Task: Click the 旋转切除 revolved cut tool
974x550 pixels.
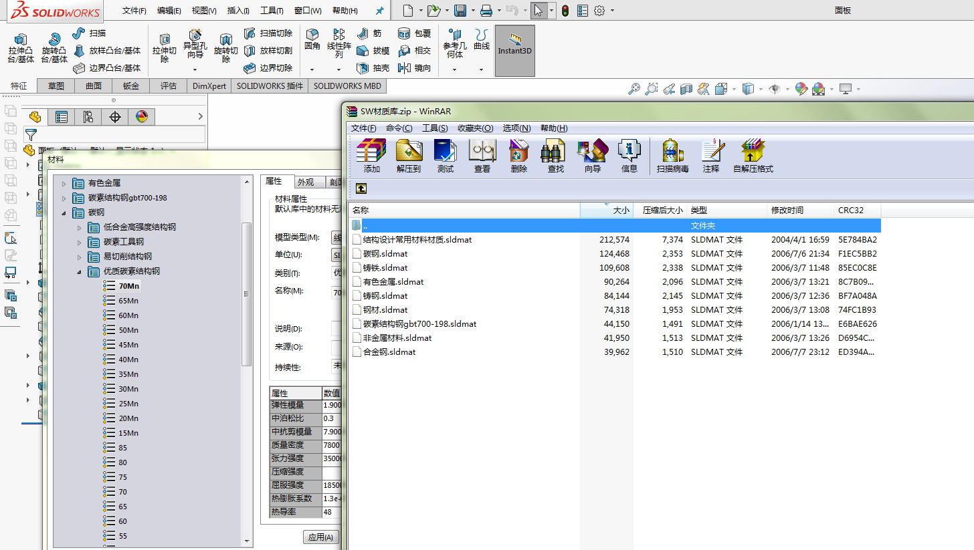Action: tap(226, 48)
